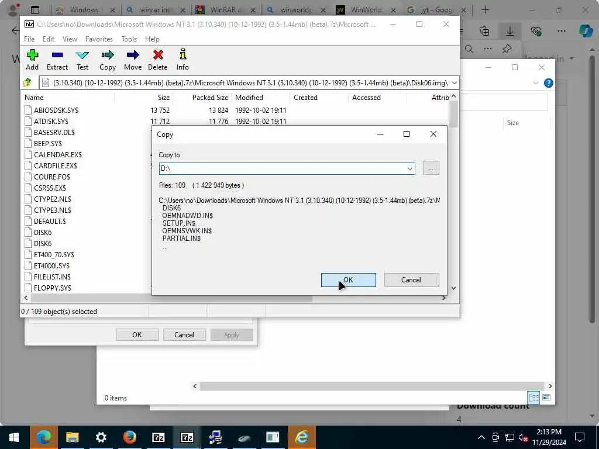Switch Explorer to details view icon
599x449 pixels.
pos(533,398)
